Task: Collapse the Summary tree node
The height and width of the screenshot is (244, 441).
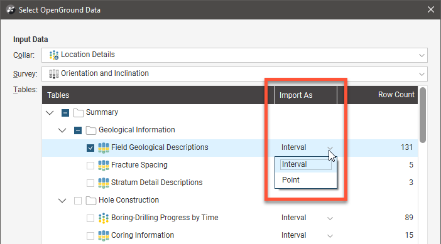Action: (x=50, y=113)
